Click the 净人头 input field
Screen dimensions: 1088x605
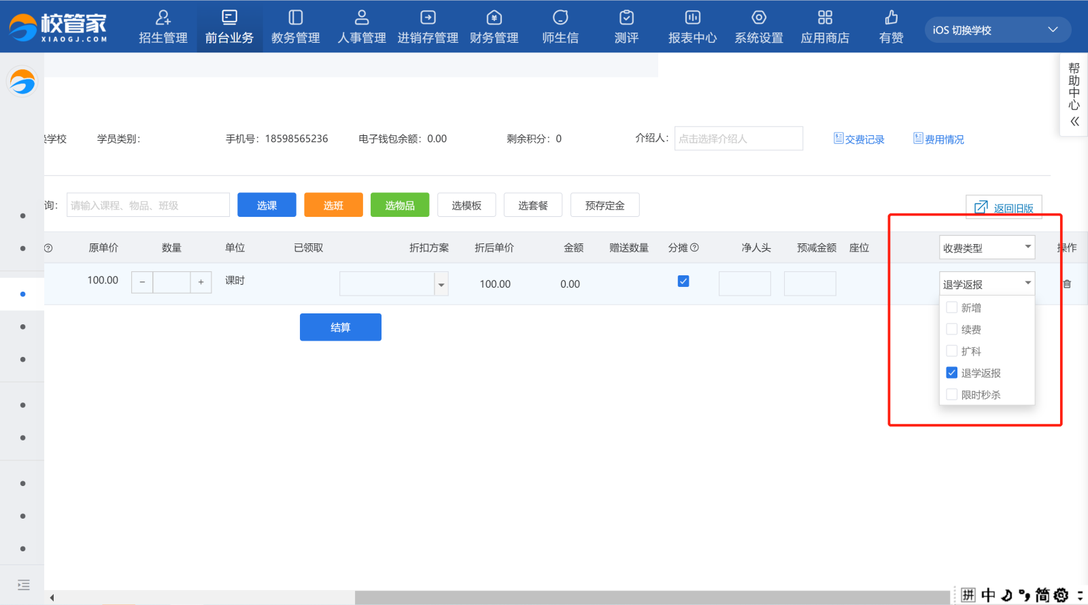coord(745,283)
